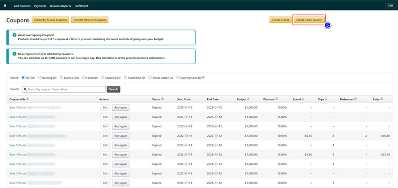Viewport: 398px width, 188px height.
Task: Click Create a new coupon
Action: click(x=309, y=20)
